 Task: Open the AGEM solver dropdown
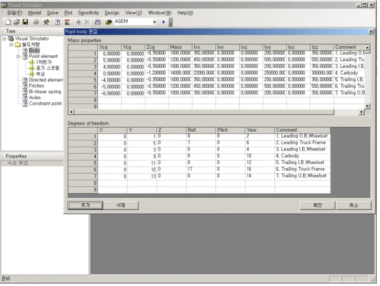coord(154,22)
